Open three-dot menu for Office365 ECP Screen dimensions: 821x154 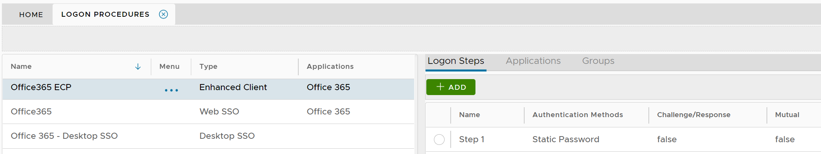tap(171, 90)
